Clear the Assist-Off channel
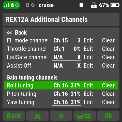122x122 pixels. (108, 66)
